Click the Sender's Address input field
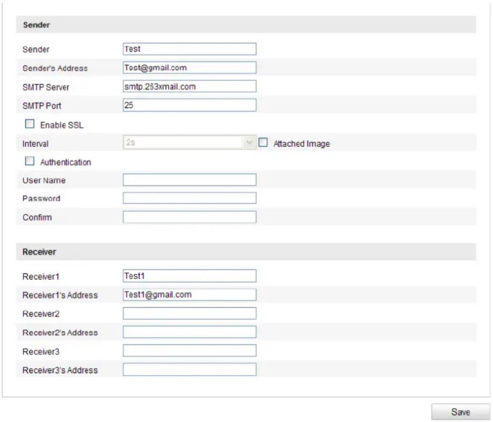 [x=189, y=67]
